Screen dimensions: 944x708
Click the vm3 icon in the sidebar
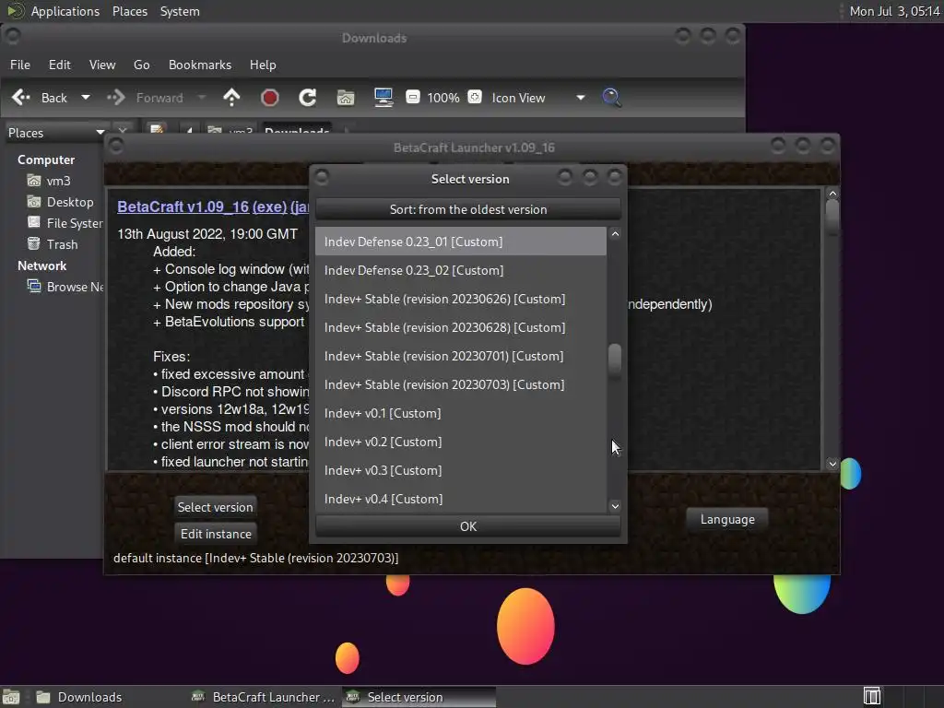coord(34,181)
